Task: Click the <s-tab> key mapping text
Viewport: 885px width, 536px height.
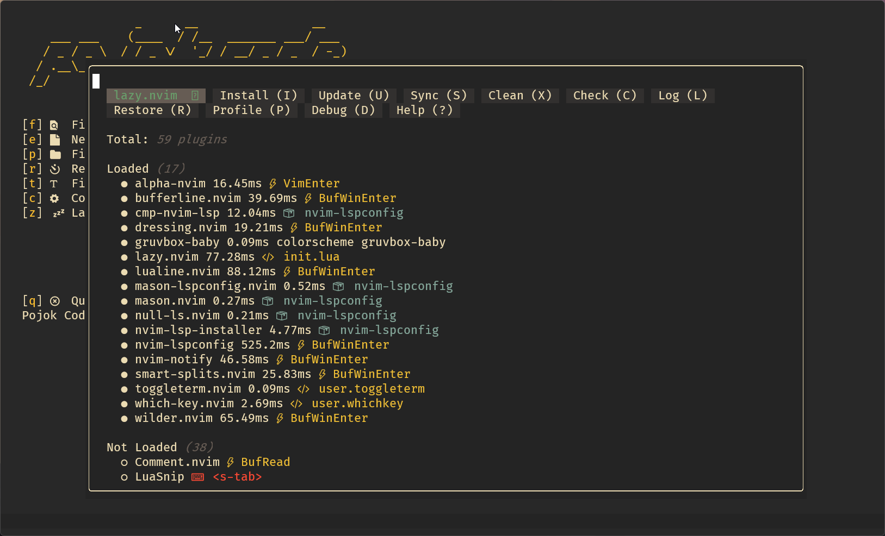Action: [x=237, y=477]
